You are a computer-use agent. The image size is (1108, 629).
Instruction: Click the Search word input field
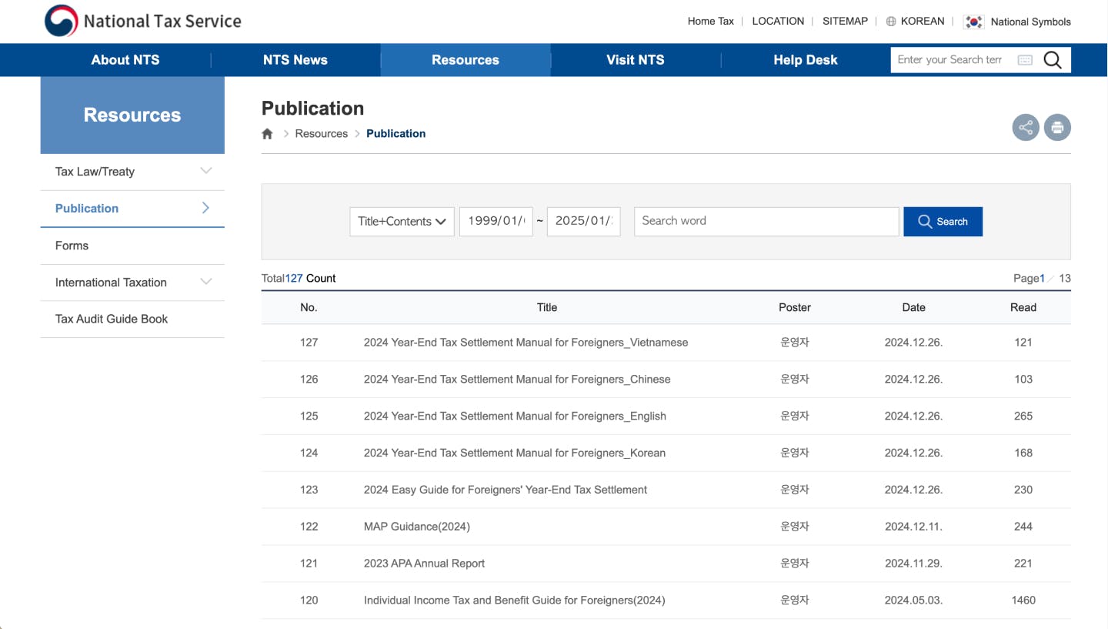[x=766, y=221]
